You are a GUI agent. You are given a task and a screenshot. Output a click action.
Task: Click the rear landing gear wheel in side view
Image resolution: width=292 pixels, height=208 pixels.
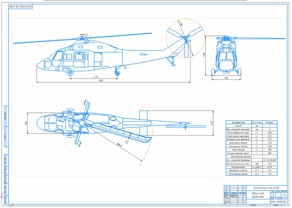pyautogui.click(x=117, y=73)
